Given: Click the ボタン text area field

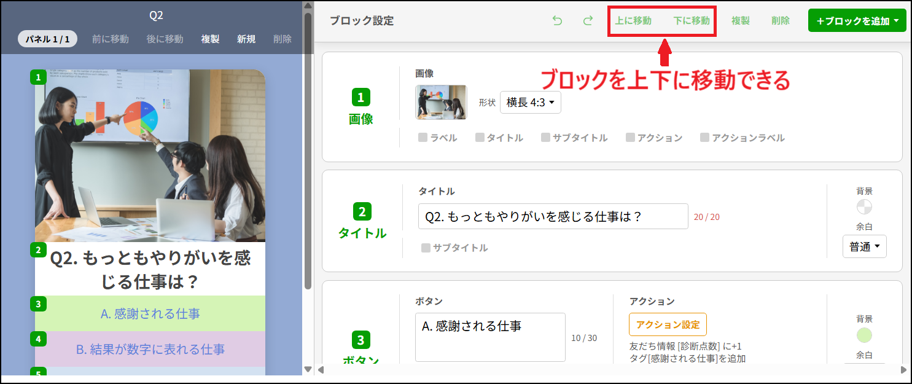Looking at the screenshot, I should coord(490,337).
